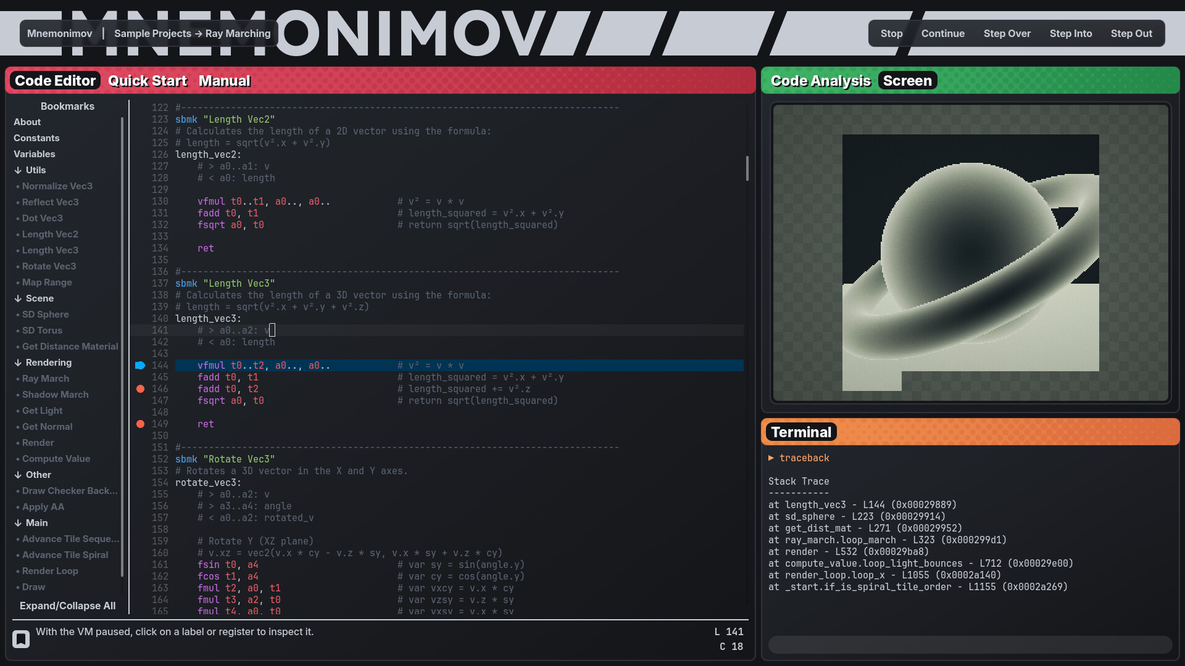Open the Manual tab
The height and width of the screenshot is (666, 1185).
(x=224, y=81)
